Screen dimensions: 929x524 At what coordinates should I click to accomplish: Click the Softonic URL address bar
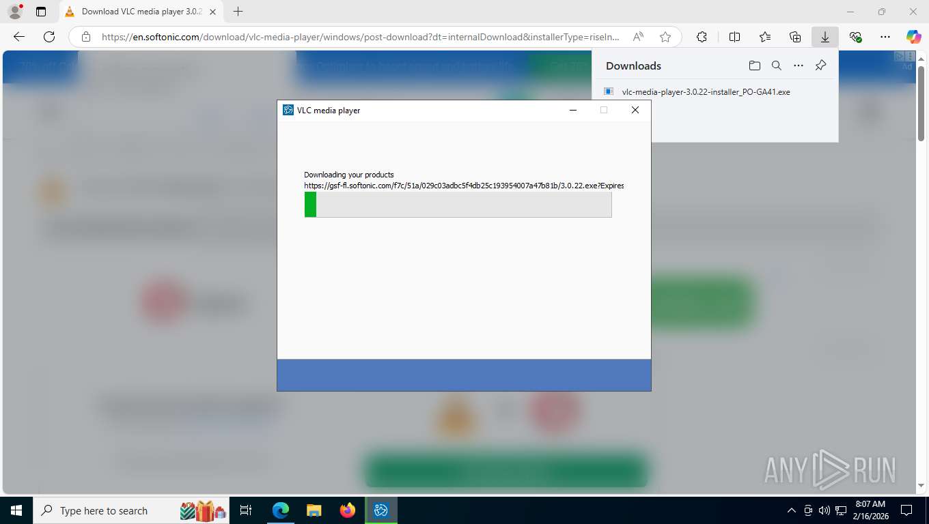tap(361, 37)
